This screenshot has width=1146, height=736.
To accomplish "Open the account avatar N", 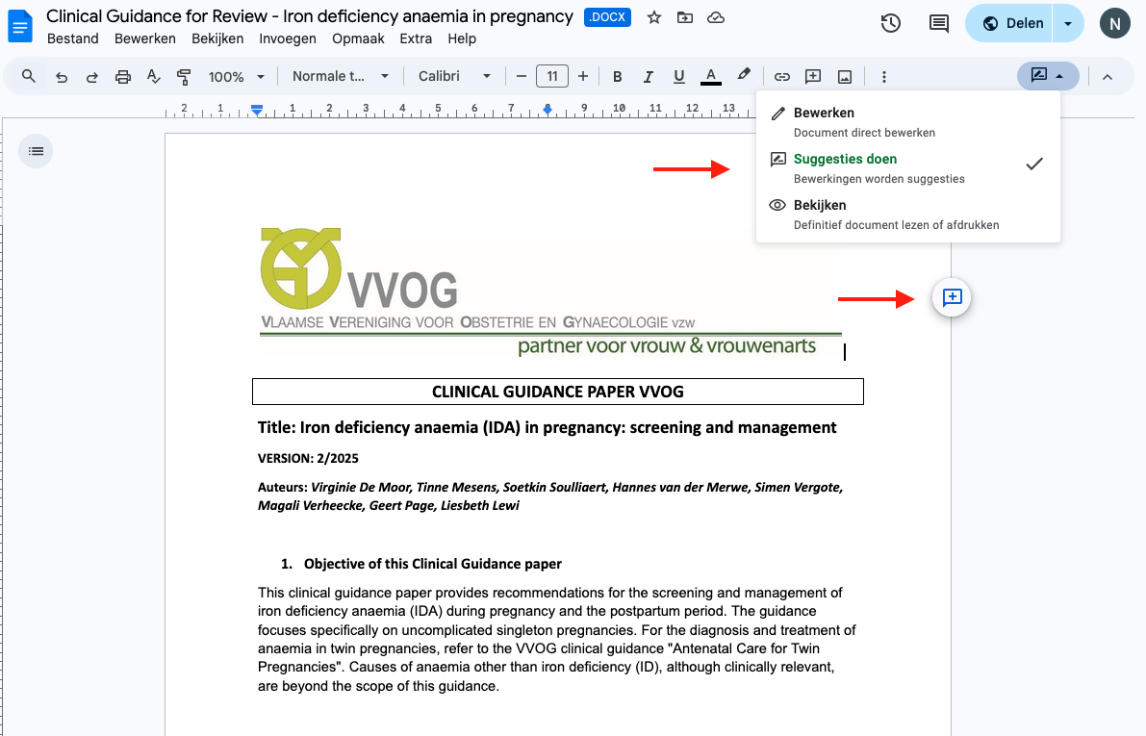I will coord(1114,23).
